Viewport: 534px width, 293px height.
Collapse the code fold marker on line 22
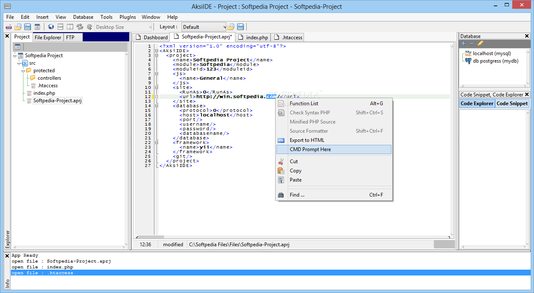pyautogui.click(x=156, y=143)
